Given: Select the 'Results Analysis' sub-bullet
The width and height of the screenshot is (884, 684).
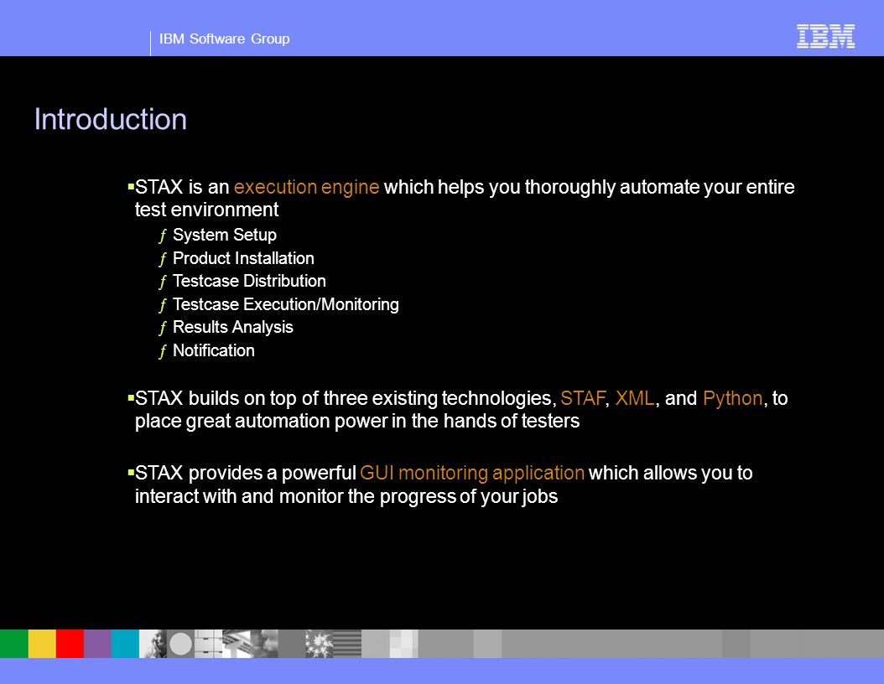Looking at the screenshot, I should point(233,327).
